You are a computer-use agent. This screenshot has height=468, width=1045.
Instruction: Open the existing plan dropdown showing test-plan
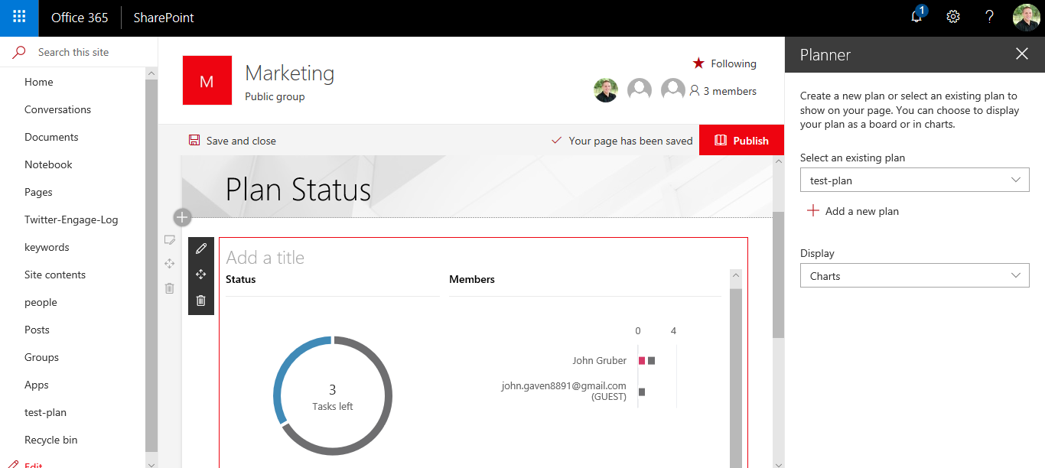[915, 180]
